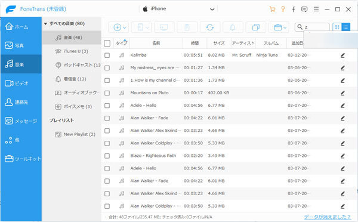Select 着信音 (13) category

pyautogui.click(x=72, y=79)
